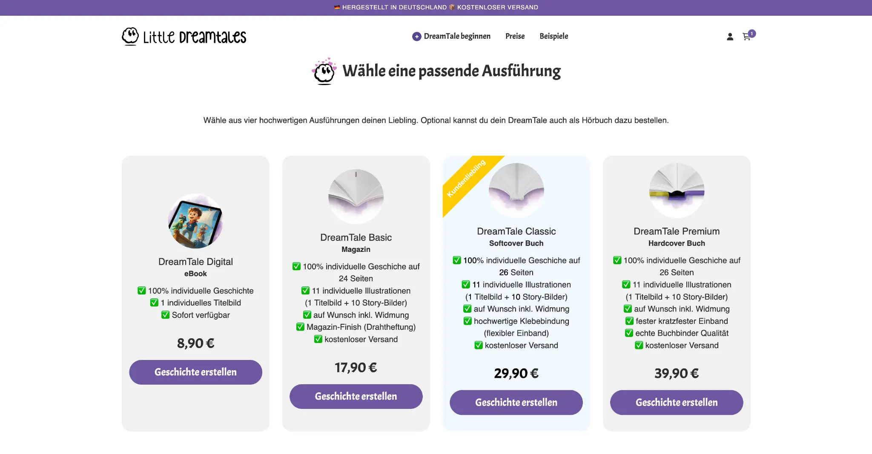The image size is (872, 454).
Task: Select the DreamTale Premium hardcover image
Action: [677, 191]
